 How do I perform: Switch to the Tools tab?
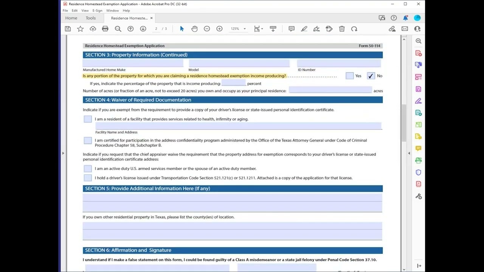click(x=91, y=18)
